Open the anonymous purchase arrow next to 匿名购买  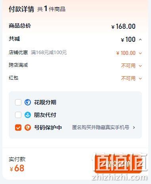pyautogui.click(x=134, y=128)
